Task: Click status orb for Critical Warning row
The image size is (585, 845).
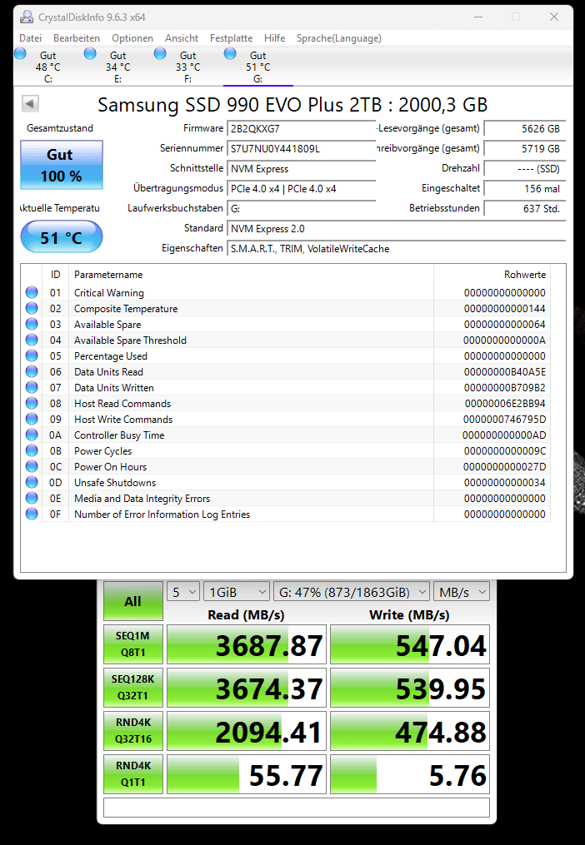Action: point(32,292)
